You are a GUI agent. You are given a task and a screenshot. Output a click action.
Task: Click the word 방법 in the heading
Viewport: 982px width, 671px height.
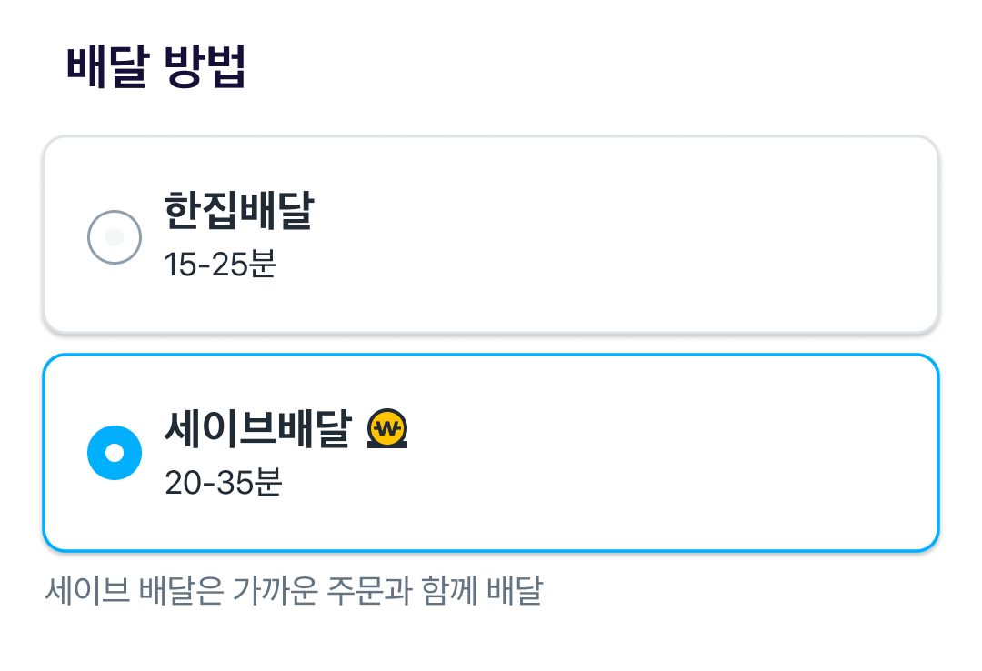tap(205, 65)
